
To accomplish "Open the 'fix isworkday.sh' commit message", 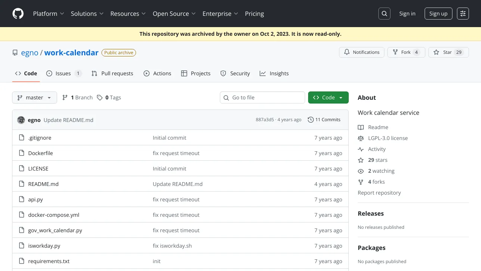I will click(x=172, y=246).
